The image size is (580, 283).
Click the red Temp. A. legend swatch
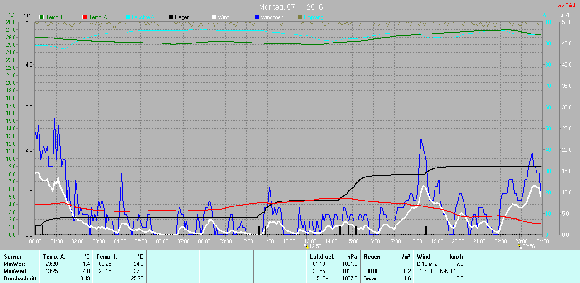(x=85, y=17)
